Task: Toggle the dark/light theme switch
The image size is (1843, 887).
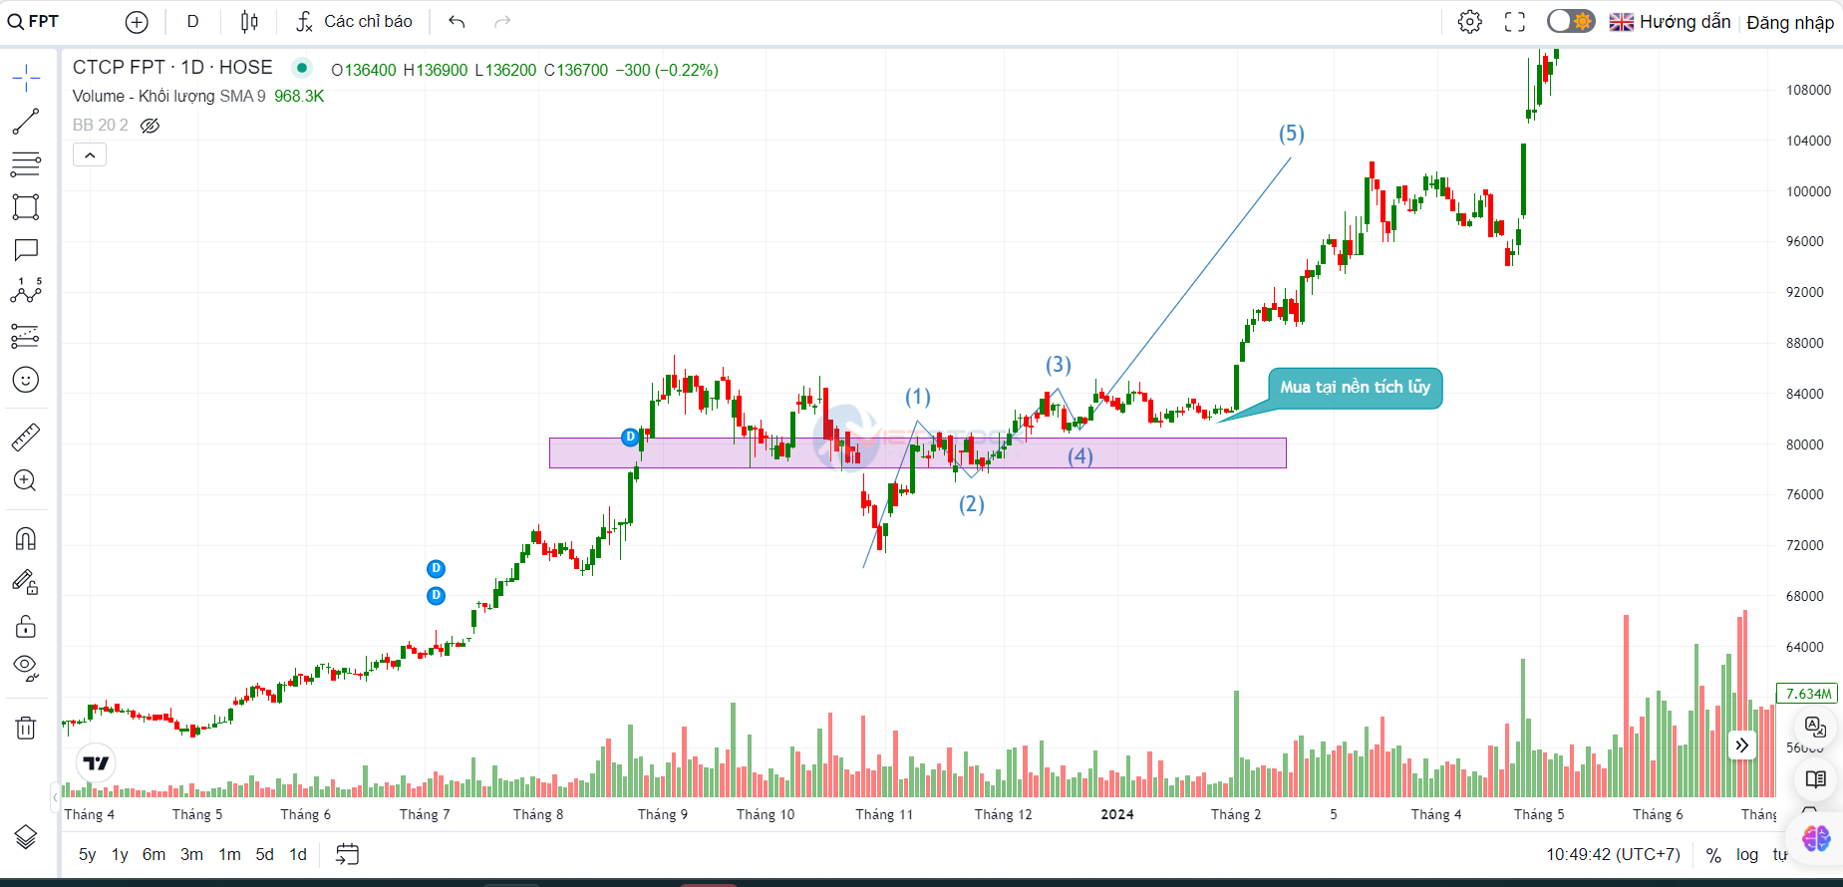Action: point(1571,21)
